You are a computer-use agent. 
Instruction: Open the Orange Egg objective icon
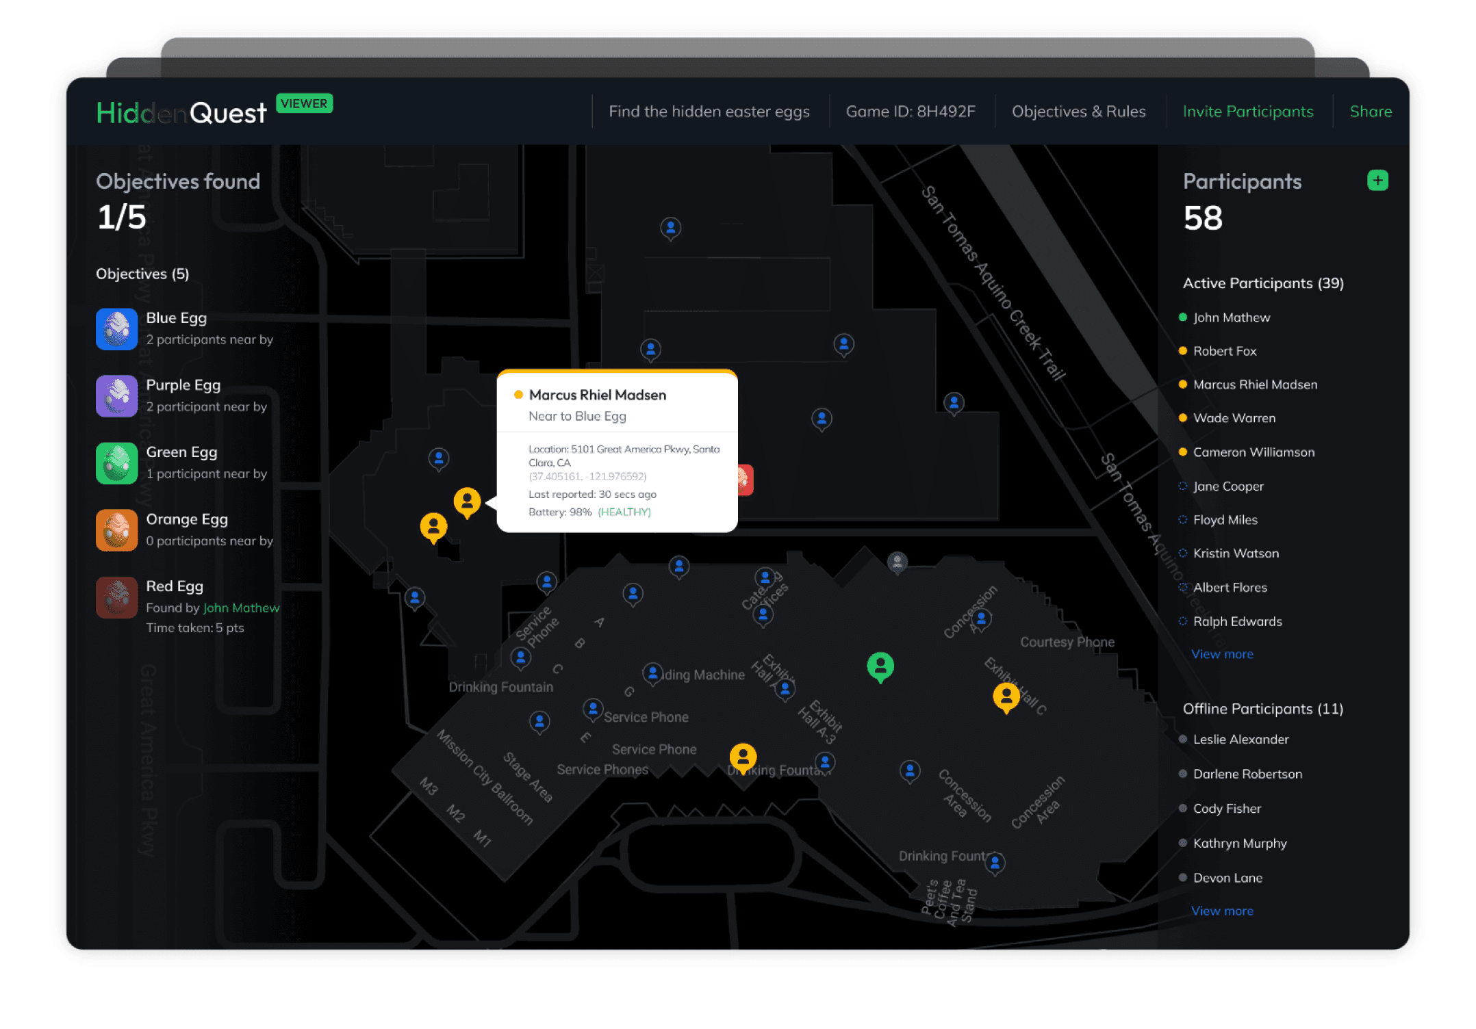tap(116, 530)
